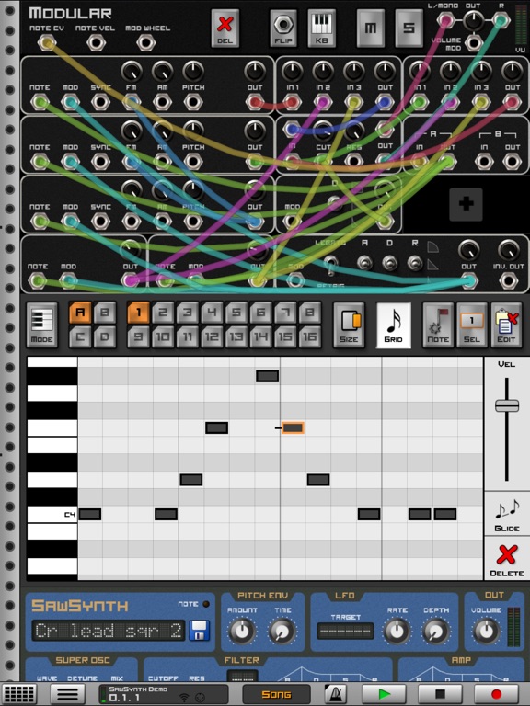Click the DEL button with red X
This screenshot has width=530, height=706.
[x=225, y=28]
